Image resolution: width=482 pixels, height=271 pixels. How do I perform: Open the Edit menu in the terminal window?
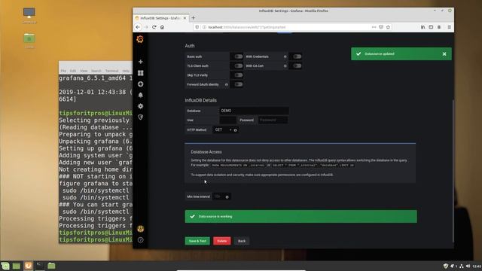(73, 71)
